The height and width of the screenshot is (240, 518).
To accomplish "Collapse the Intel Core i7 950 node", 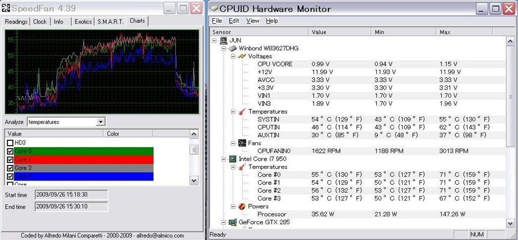I will point(224,159).
